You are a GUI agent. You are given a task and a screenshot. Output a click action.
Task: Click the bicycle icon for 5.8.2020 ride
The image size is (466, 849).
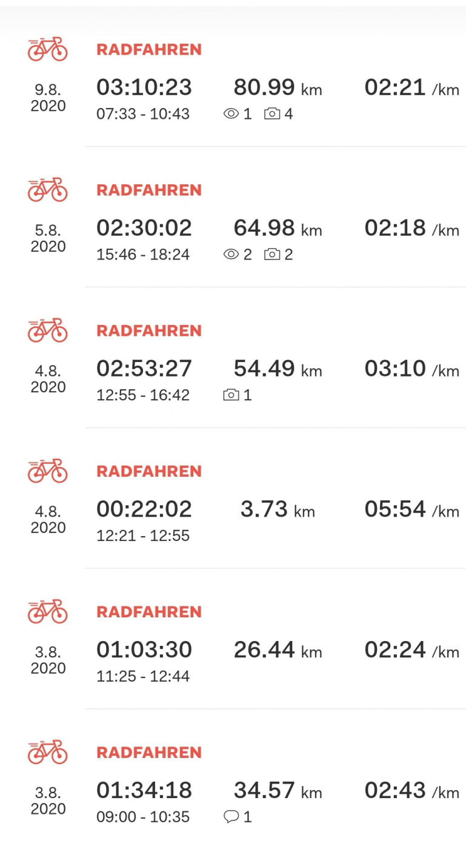(47, 190)
